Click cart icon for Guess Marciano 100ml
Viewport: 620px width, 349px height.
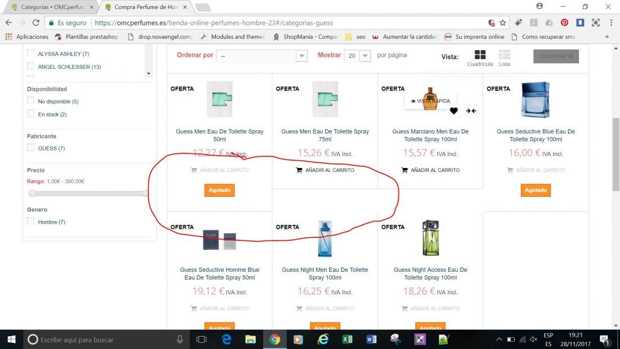[405, 170]
